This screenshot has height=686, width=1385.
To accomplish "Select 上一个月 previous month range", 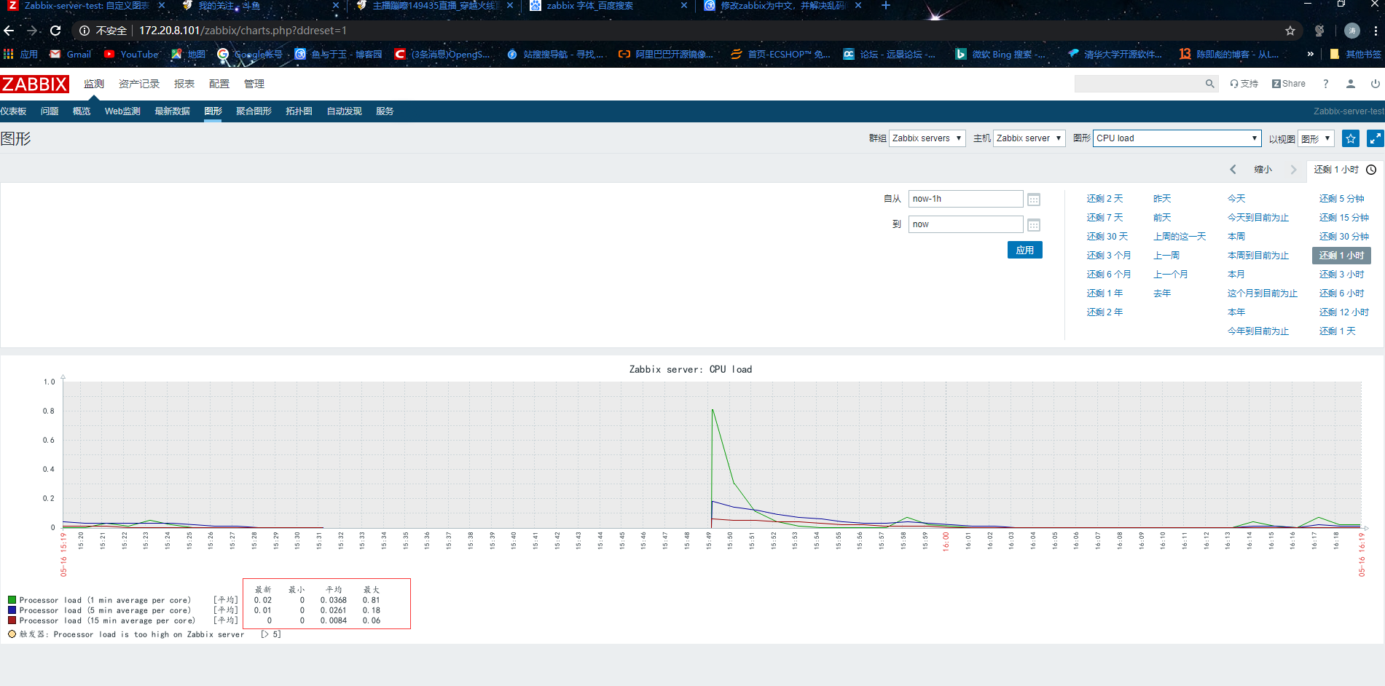I will click(x=1170, y=275).
